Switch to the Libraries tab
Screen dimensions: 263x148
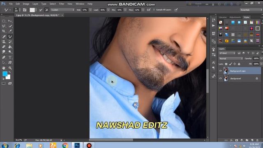pyautogui.click(x=223, y=17)
